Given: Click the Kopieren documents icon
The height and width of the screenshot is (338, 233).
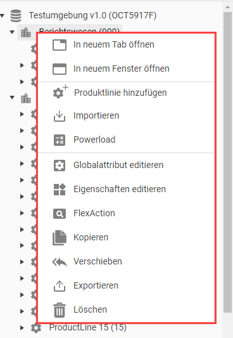Looking at the screenshot, I should (60, 238).
